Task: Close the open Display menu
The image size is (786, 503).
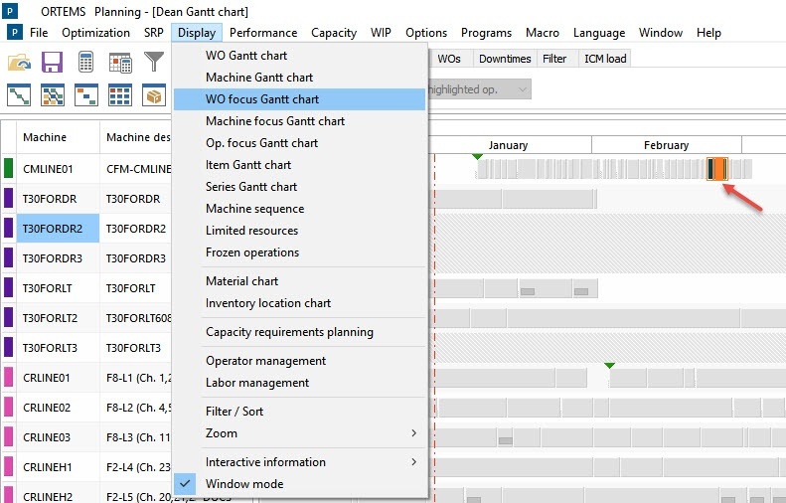Action: [x=197, y=33]
